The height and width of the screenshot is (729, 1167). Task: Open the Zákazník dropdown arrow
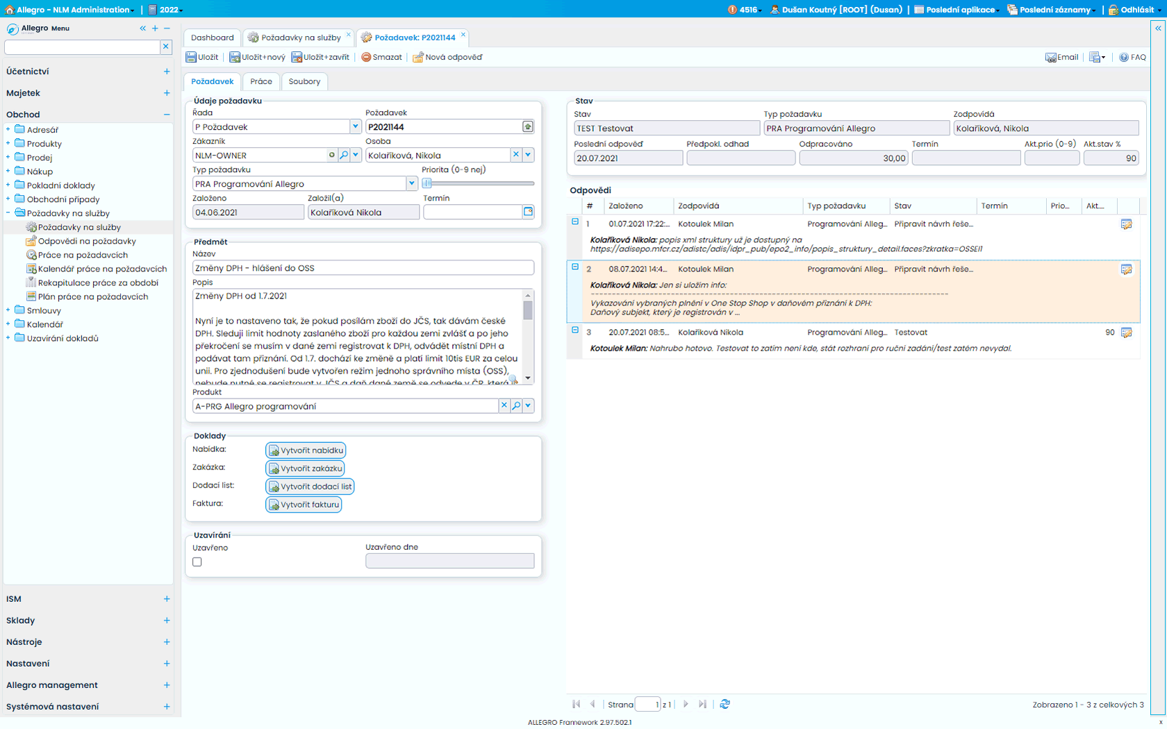coord(356,155)
